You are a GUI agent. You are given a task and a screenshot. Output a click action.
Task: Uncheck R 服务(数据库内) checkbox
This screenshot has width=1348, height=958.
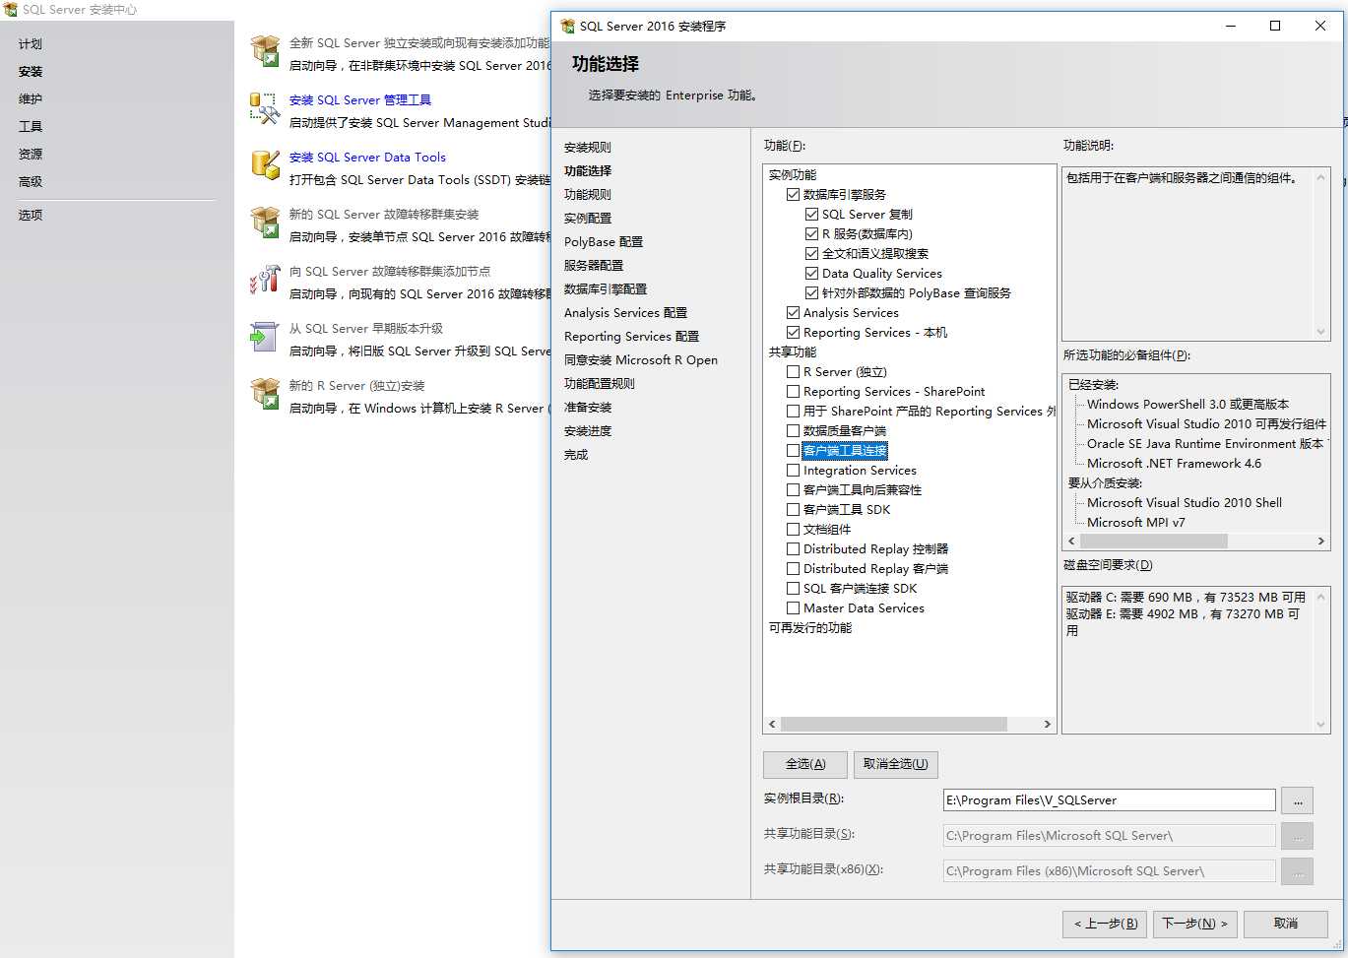(811, 233)
